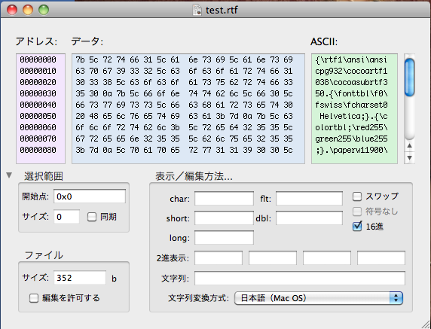Click ASCII line 038\cocoasubrtf3
The width and height of the screenshot is (431, 329).
351,82
